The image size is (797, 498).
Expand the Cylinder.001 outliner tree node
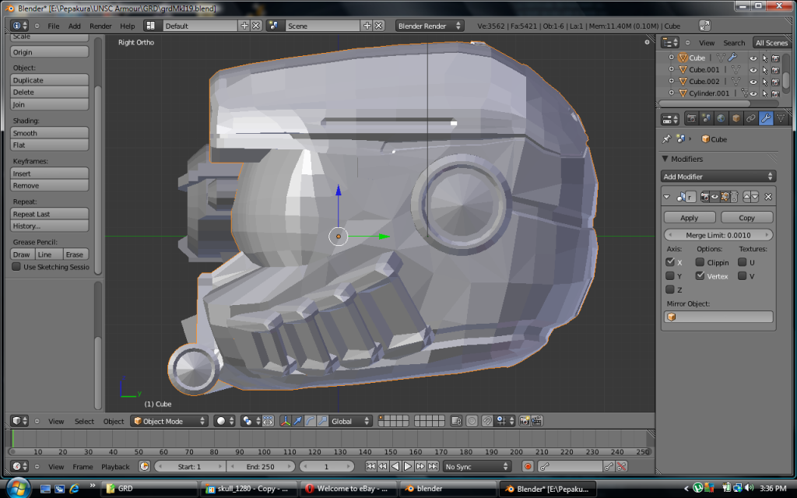(x=671, y=93)
